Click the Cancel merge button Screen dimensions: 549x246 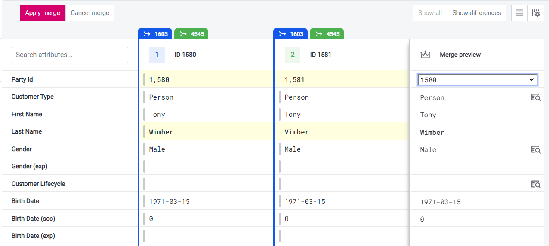[89, 13]
